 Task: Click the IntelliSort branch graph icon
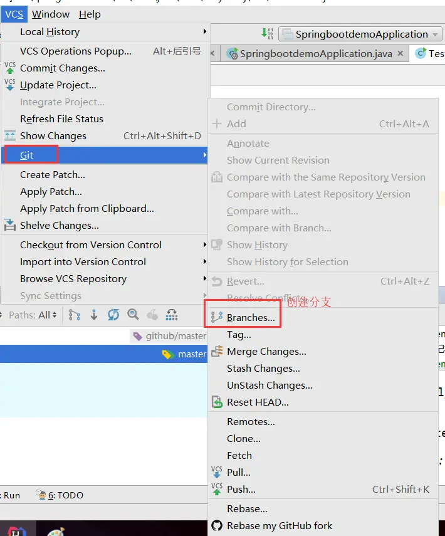[75, 315]
